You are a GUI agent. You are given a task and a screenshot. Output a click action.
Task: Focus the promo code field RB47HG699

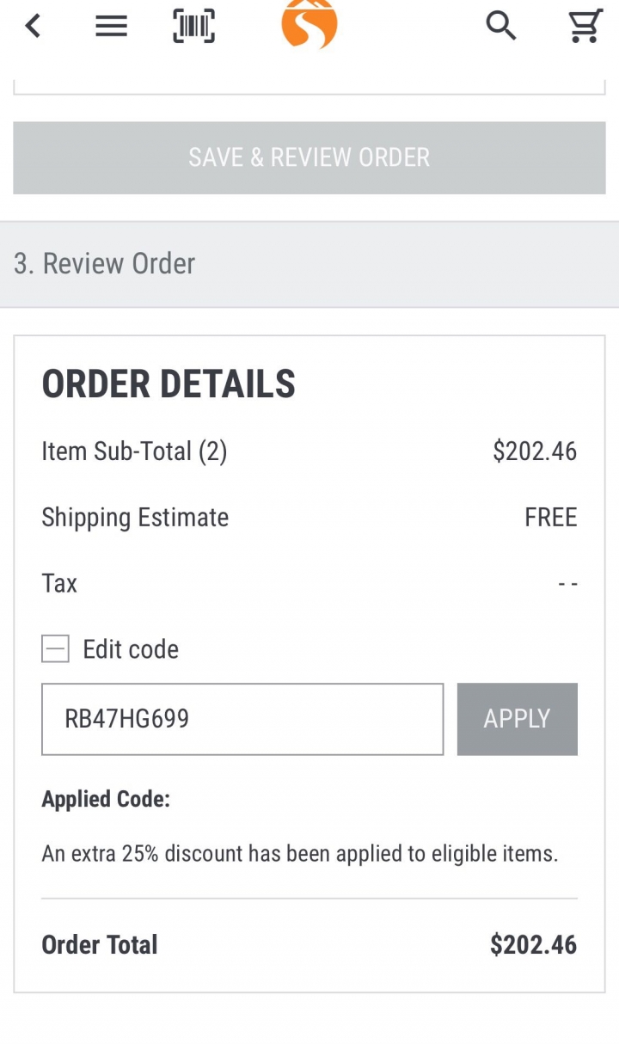[x=242, y=719]
